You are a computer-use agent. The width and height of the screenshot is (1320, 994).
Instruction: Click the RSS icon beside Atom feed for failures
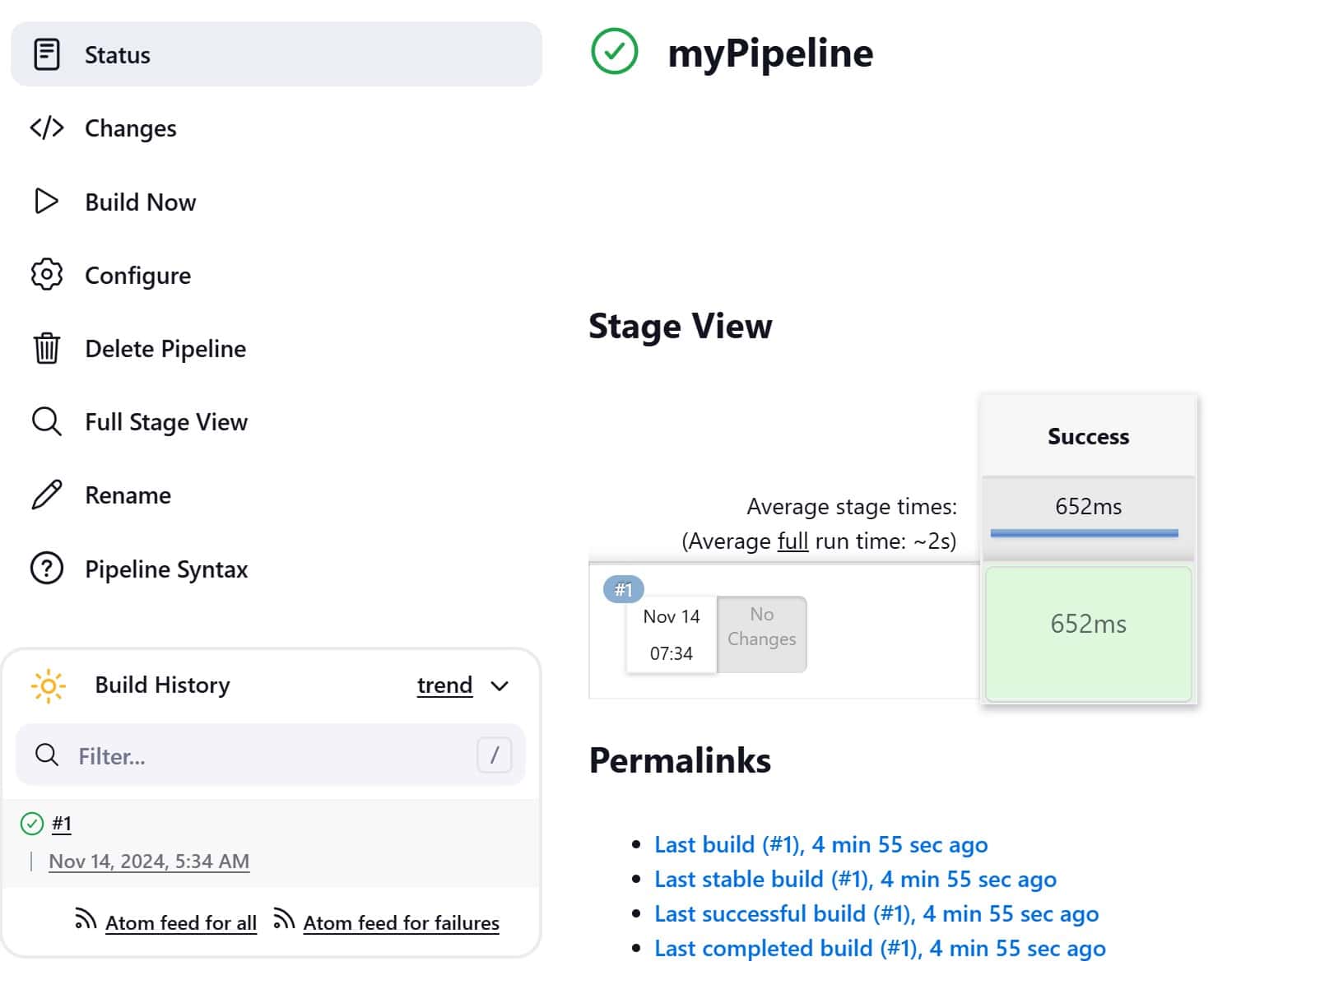tap(284, 921)
